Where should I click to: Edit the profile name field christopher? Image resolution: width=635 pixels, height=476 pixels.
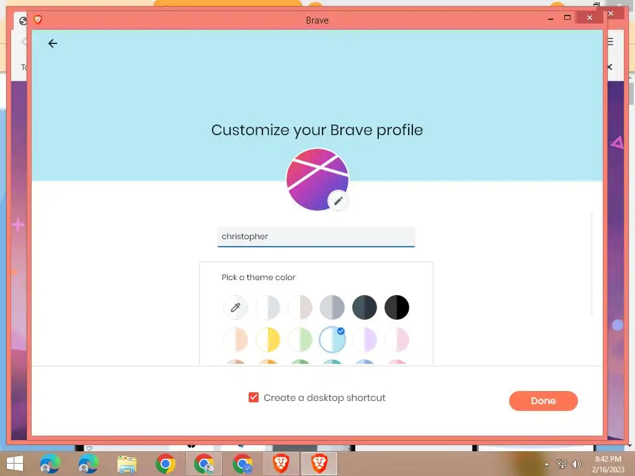click(x=316, y=237)
